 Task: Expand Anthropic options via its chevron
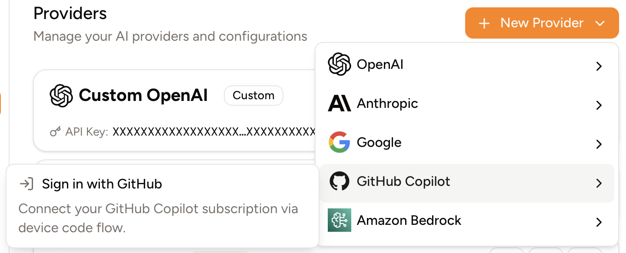[x=599, y=105]
